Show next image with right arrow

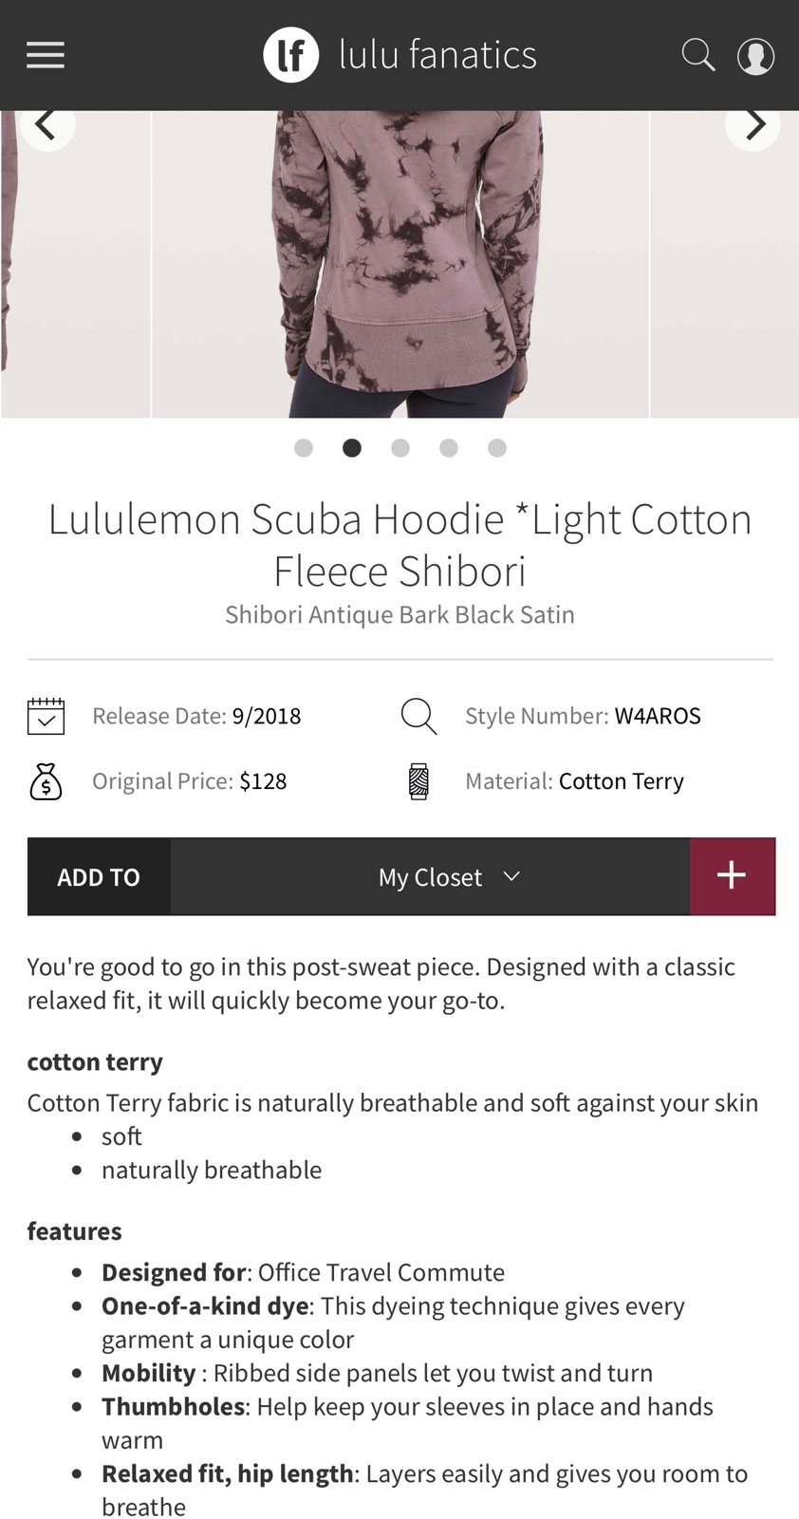(753, 124)
